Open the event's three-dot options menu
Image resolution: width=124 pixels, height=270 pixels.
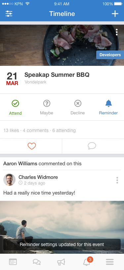click(117, 32)
